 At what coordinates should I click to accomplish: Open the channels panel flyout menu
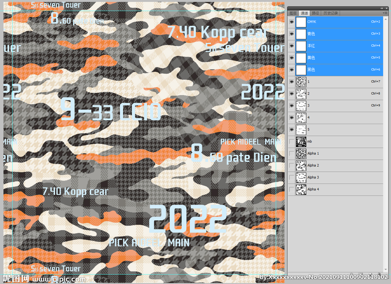click(x=385, y=13)
